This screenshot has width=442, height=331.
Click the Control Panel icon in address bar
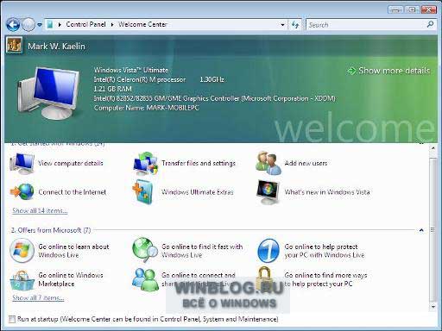point(50,24)
